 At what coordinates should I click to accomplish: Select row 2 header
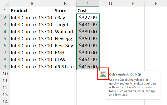pyautogui.click(x=5, y=17)
